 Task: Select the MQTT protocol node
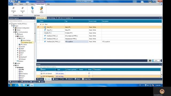click(x=22, y=53)
